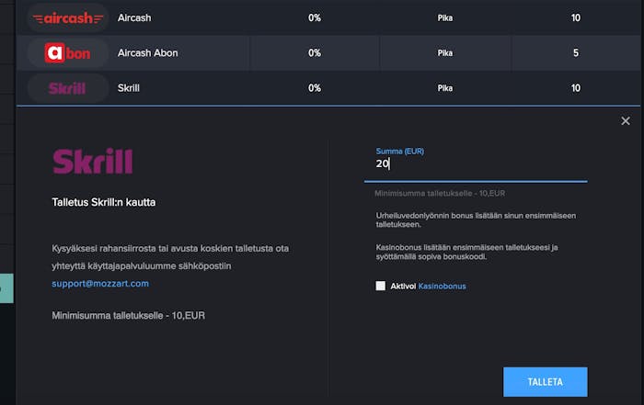This screenshot has width=644, height=405.
Task: Click Pika processing time in Aircash Abon row
Action: pos(444,53)
